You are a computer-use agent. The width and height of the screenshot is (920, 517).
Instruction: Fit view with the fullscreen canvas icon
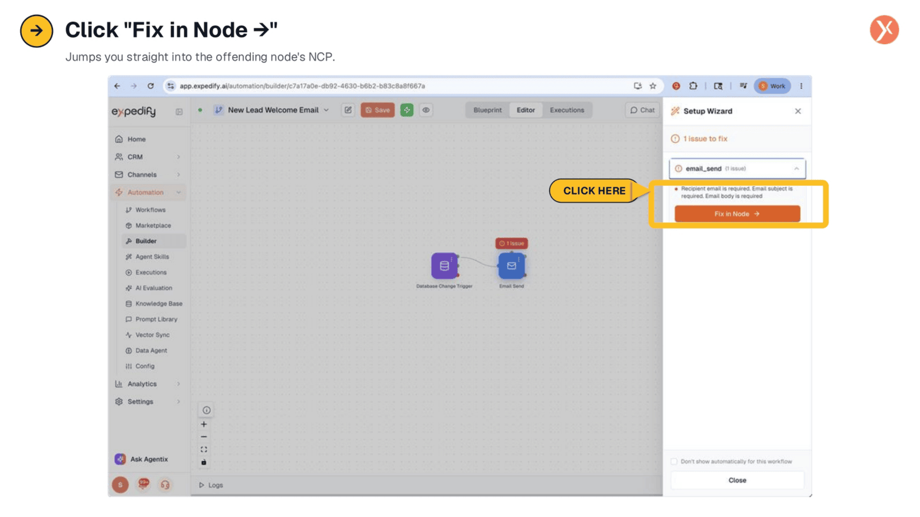204,450
